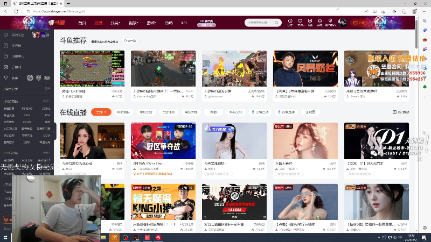
Task: Open the notifications bell icon
Action: coord(319,22)
